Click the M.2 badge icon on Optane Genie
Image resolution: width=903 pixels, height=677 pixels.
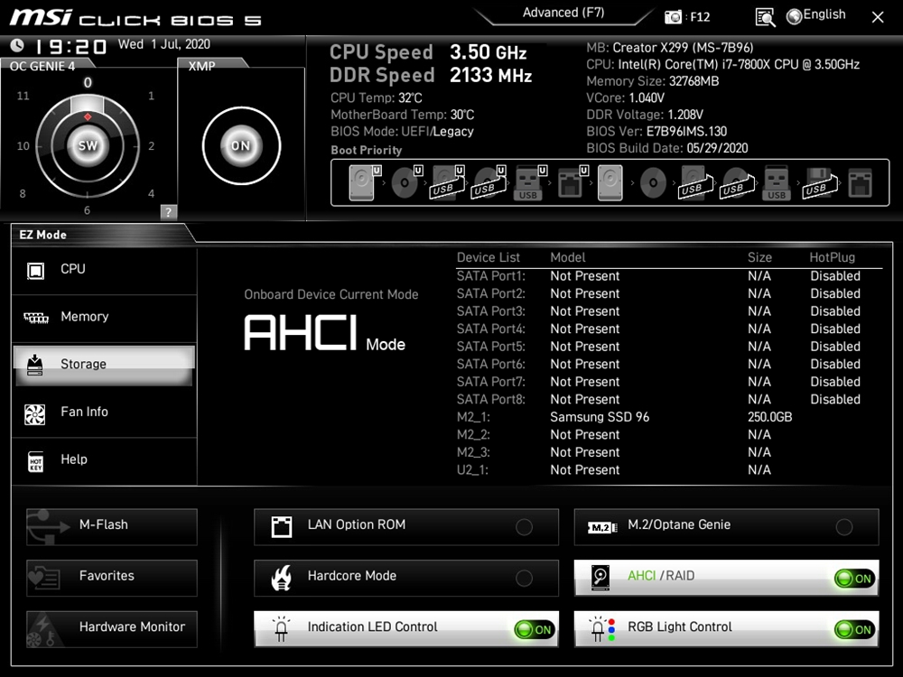[602, 527]
